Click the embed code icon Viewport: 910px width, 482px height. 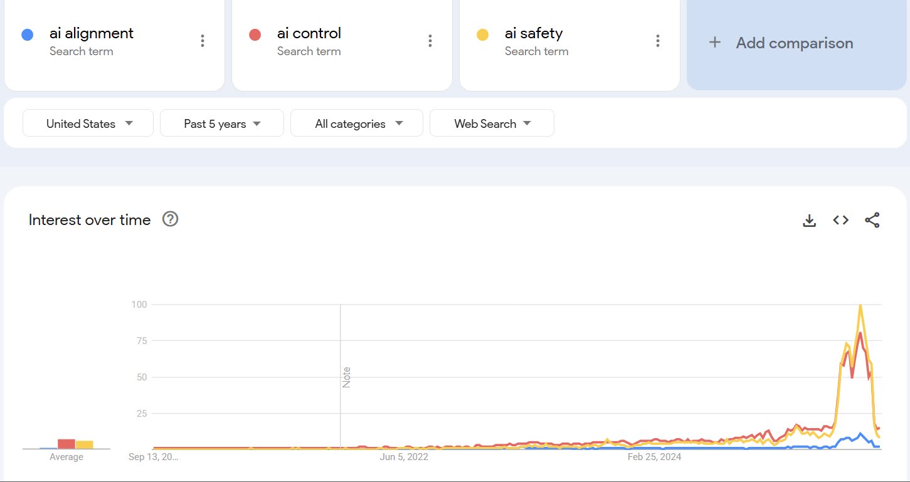click(841, 220)
